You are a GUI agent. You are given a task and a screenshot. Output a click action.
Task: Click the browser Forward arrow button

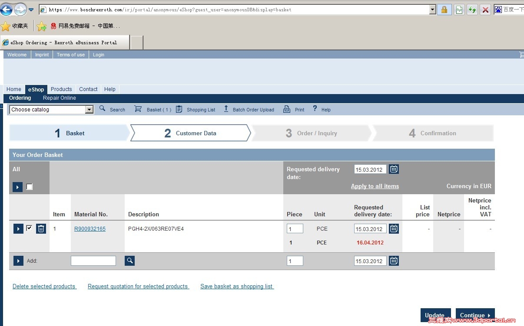click(x=20, y=9)
